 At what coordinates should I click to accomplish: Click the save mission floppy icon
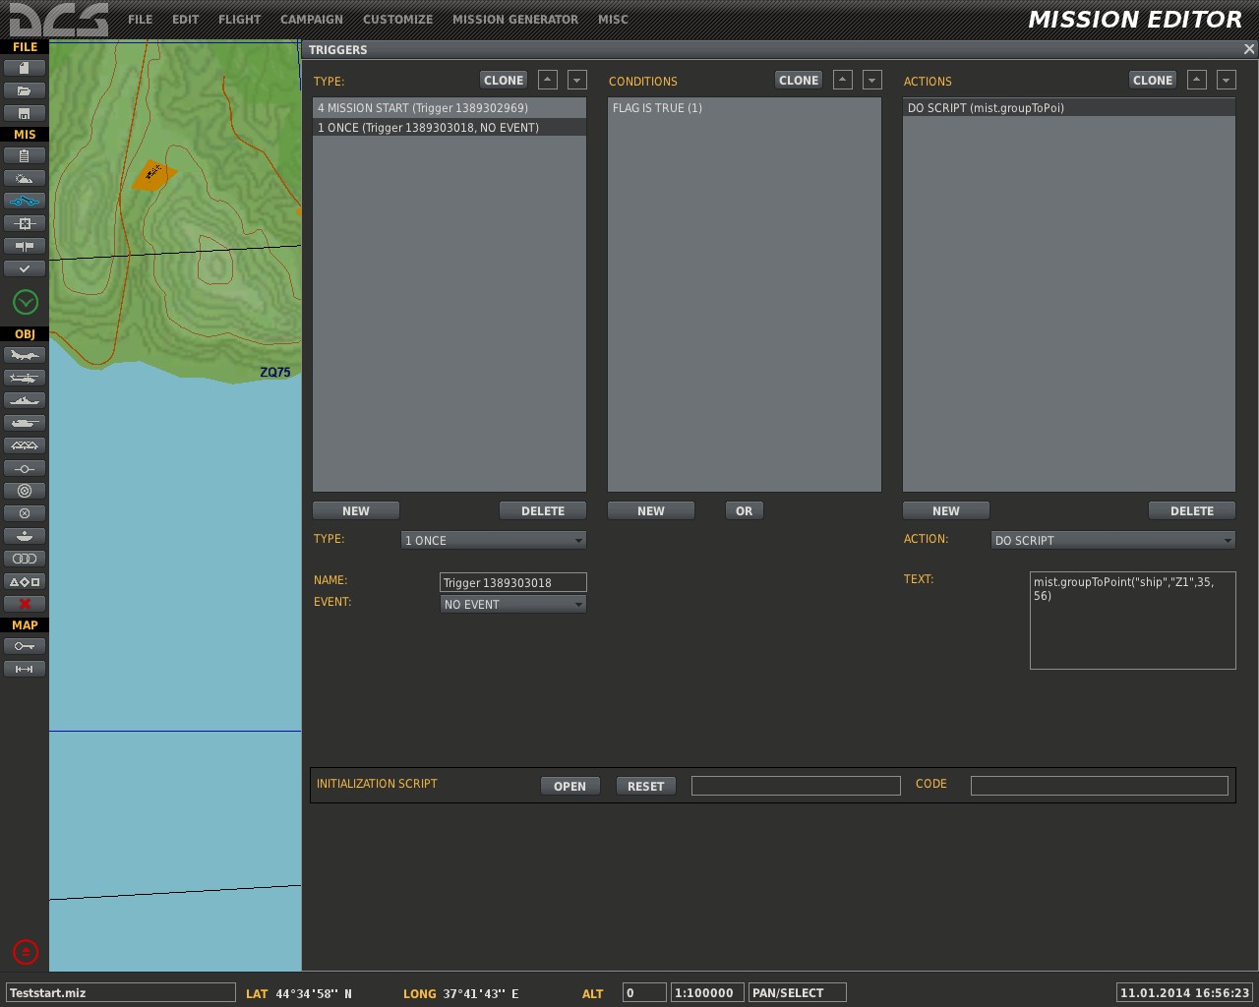tap(25, 113)
